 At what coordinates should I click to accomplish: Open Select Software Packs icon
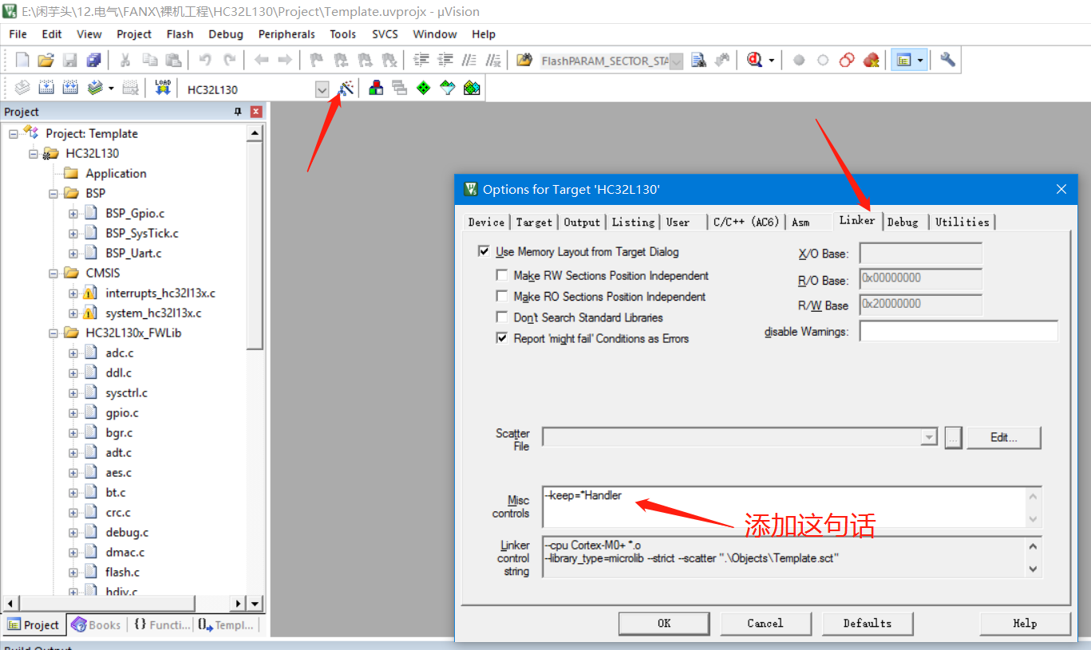pos(447,89)
